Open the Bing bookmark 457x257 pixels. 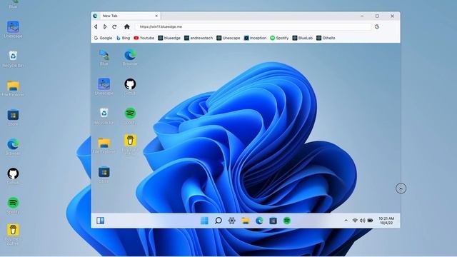123,38
